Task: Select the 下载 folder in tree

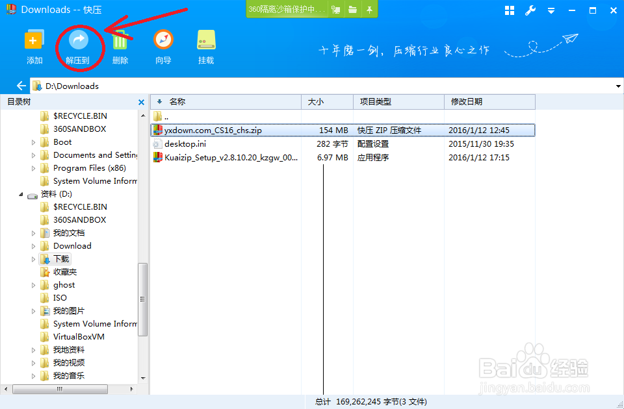Action: [55, 259]
